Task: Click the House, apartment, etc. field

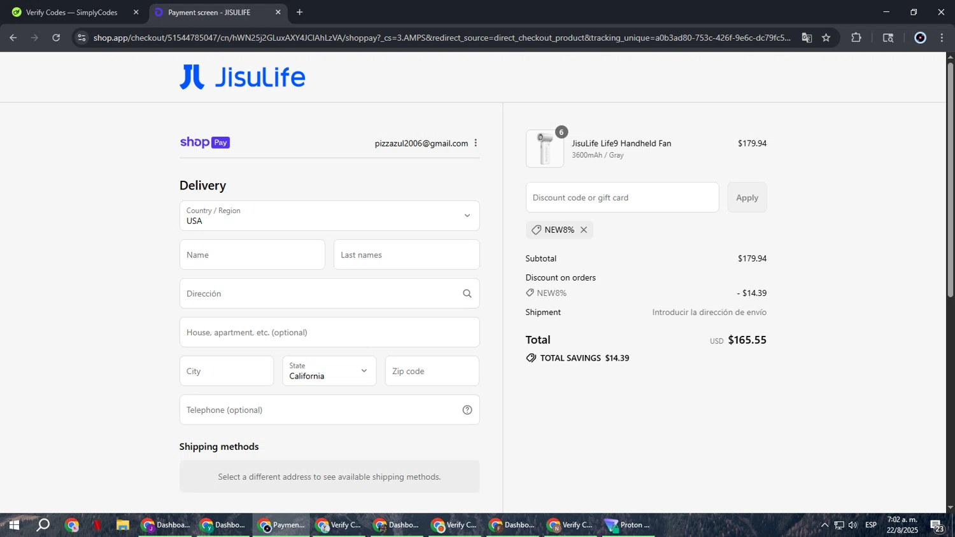Action: 329,332
